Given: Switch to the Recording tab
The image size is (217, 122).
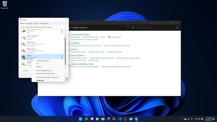Looking at the screenshot, I should (x=29, y=24).
